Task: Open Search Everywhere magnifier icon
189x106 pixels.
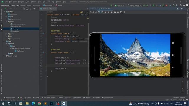Action: (x=181, y=5)
